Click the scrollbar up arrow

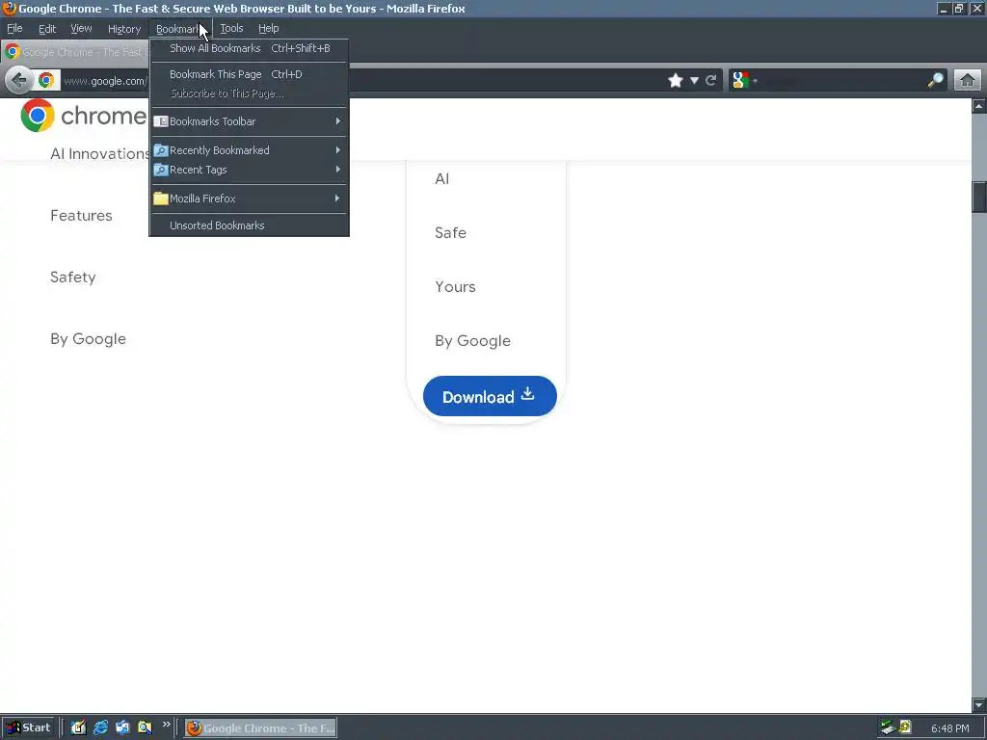click(979, 106)
